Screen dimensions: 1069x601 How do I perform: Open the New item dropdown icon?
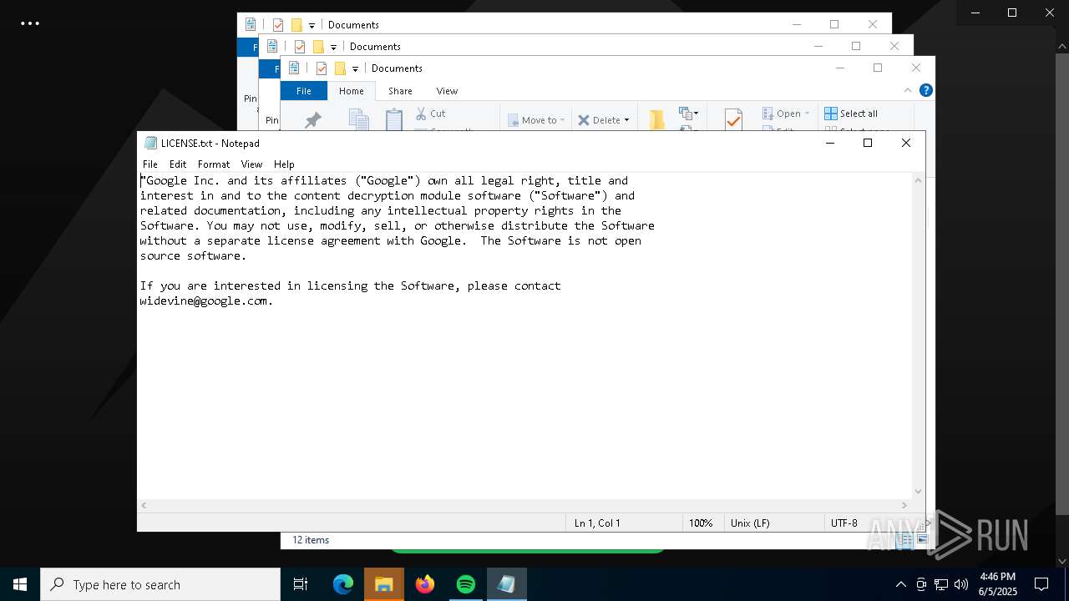click(689, 114)
